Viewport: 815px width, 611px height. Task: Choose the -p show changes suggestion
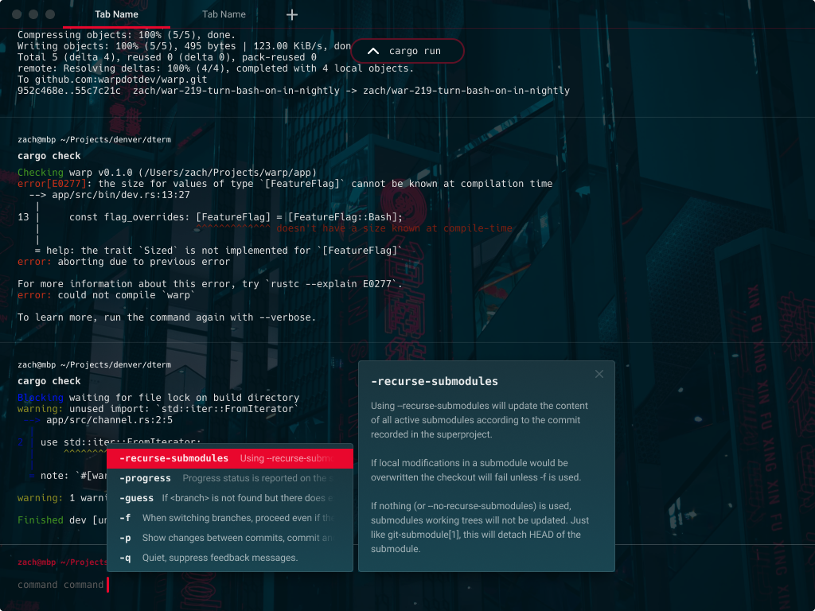126,538
